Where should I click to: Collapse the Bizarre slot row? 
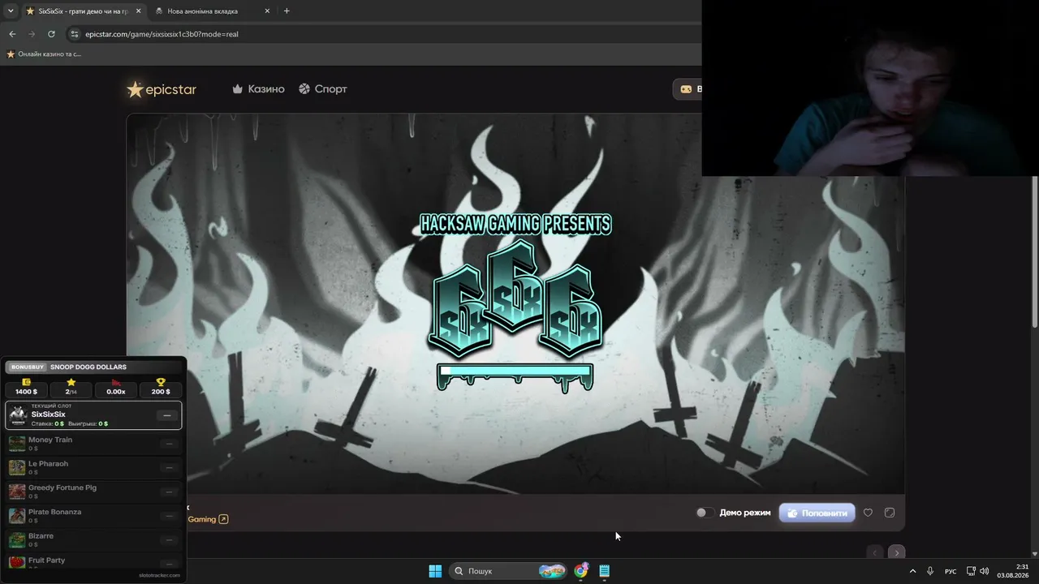(169, 540)
